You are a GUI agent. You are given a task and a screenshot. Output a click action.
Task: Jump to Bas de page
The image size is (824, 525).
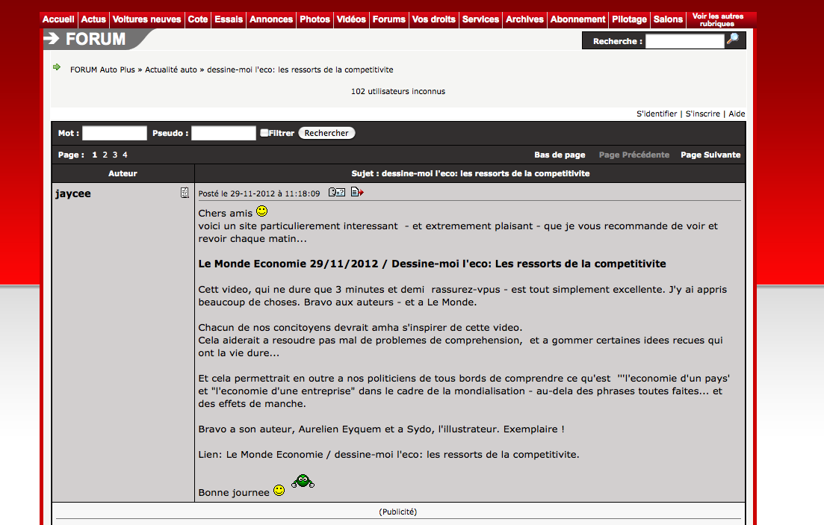tap(560, 155)
